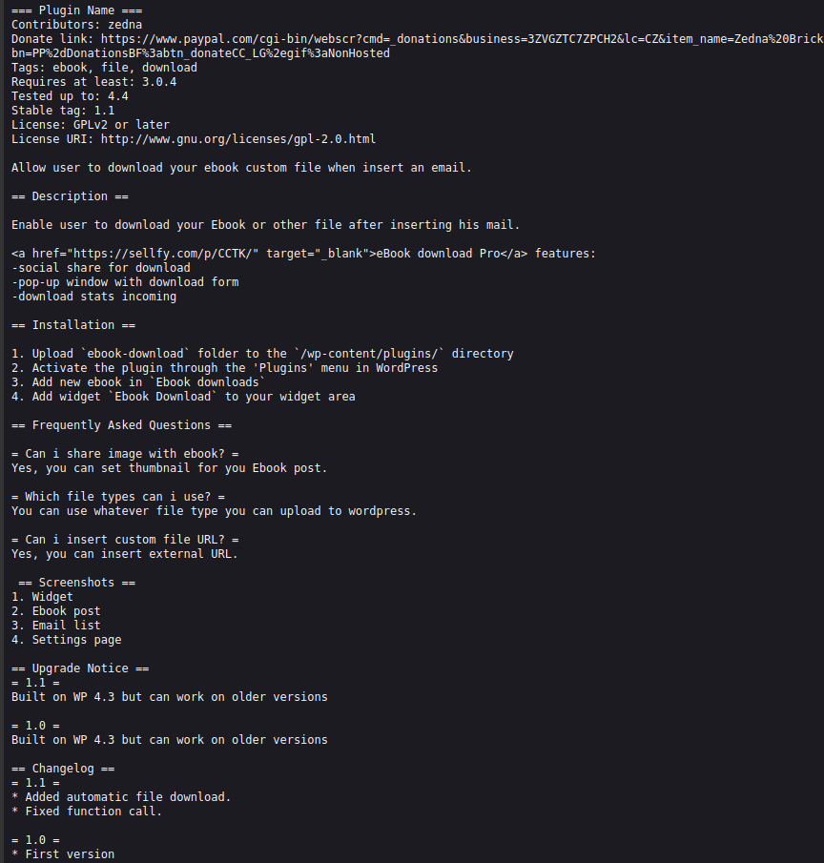Click the PayPal donate link URL
The width and height of the screenshot is (824, 863).
(x=458, y=39)
